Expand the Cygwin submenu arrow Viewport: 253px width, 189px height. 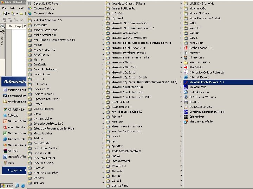point(103,104)
